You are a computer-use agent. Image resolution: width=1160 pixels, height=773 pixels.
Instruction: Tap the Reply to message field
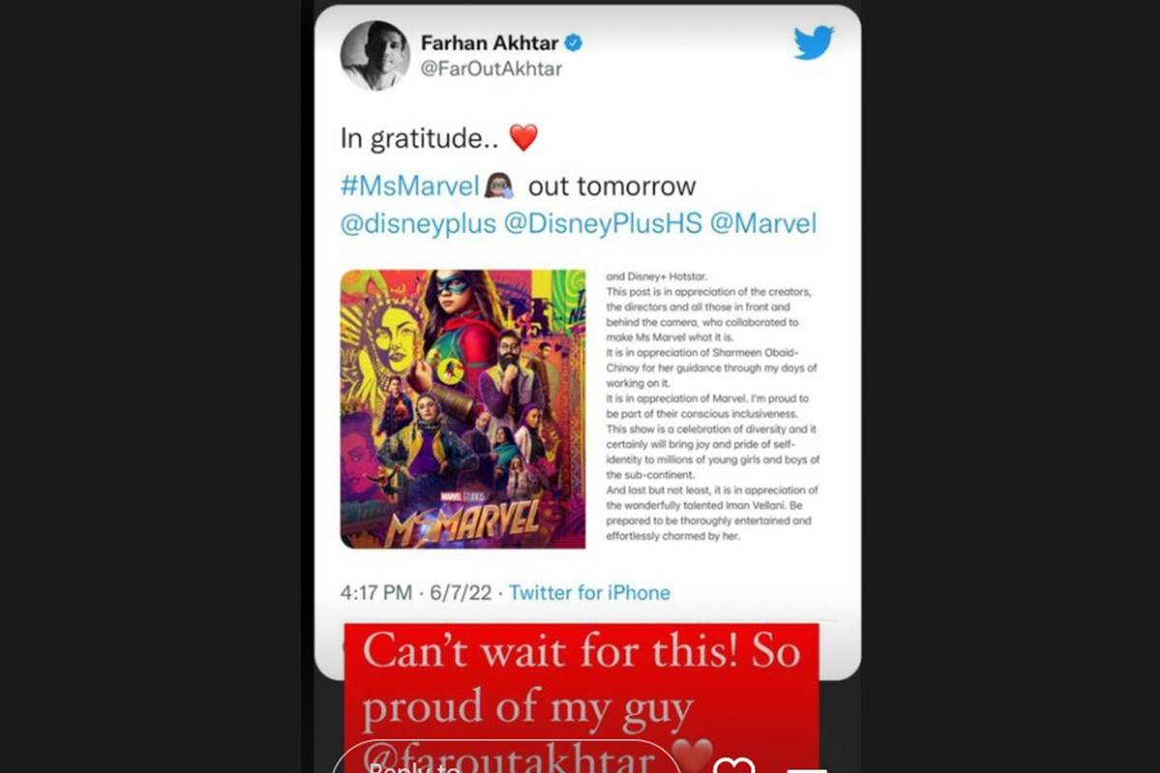click(x=507, y=759)
